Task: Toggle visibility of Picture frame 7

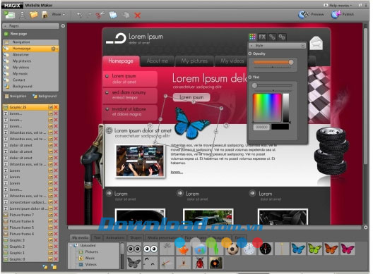Action: [x=50, y=215]
